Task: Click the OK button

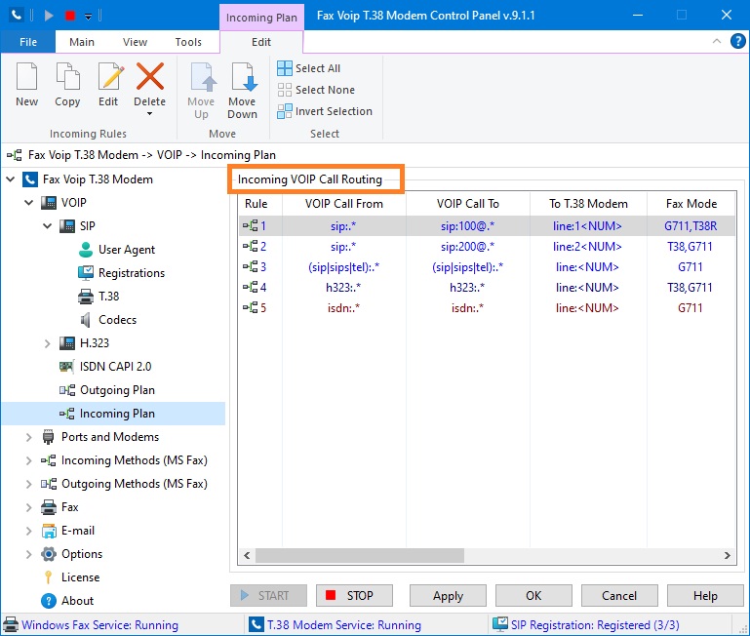Action: [533, 596]
